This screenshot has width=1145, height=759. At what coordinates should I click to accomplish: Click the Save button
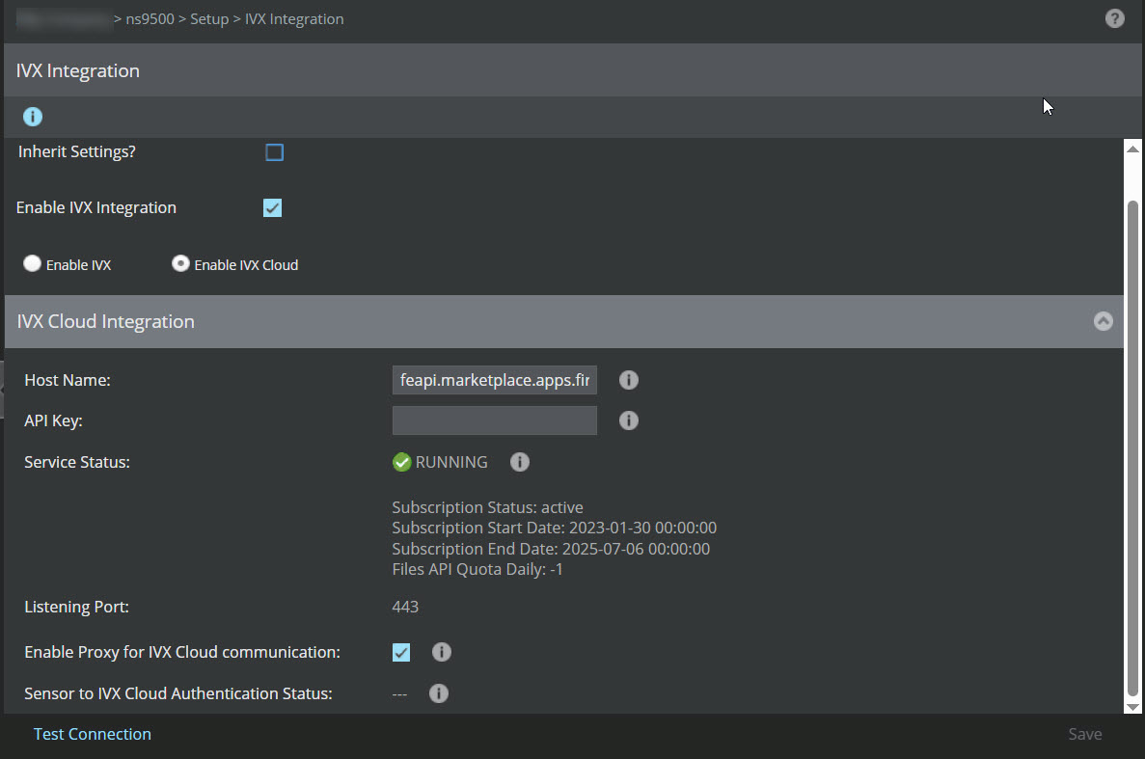[x=1085, y=734]
